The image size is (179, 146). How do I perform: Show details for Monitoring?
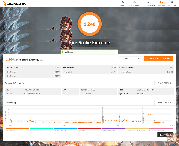164,102
